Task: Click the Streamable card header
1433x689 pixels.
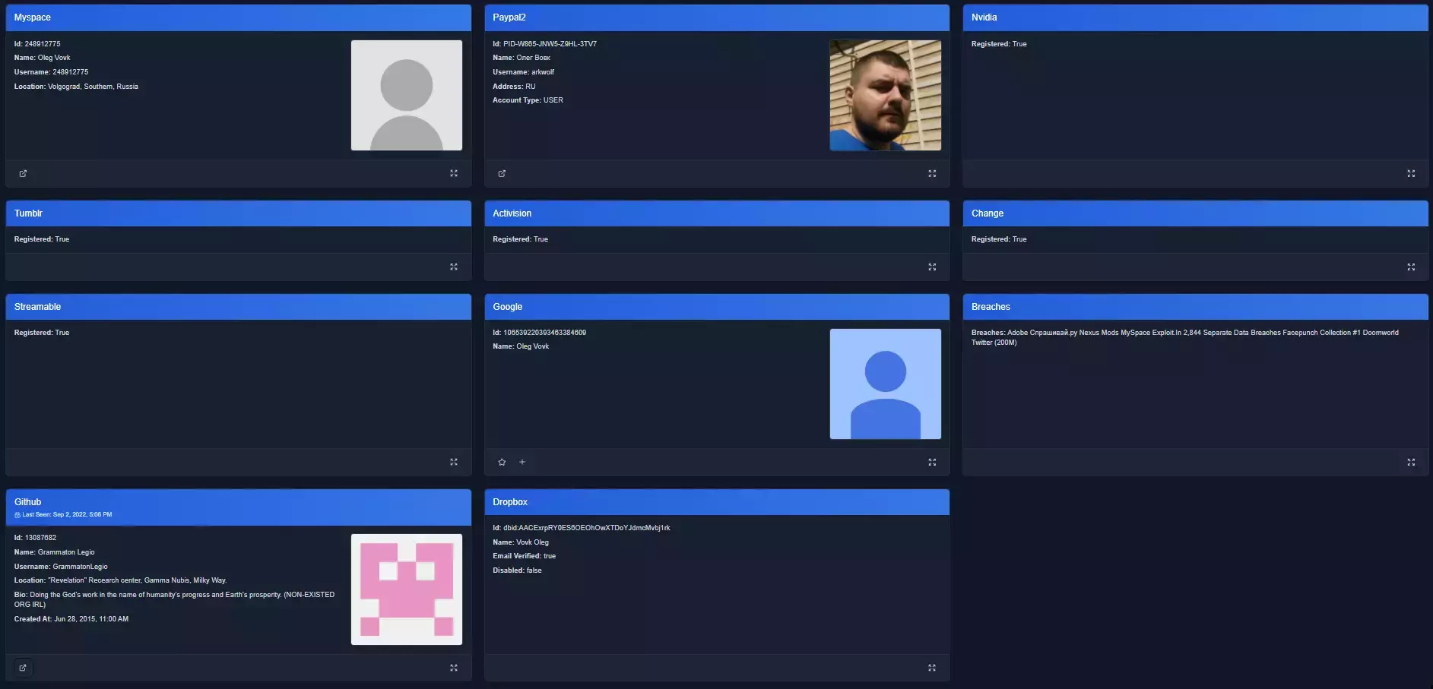Action: [239, 307]
